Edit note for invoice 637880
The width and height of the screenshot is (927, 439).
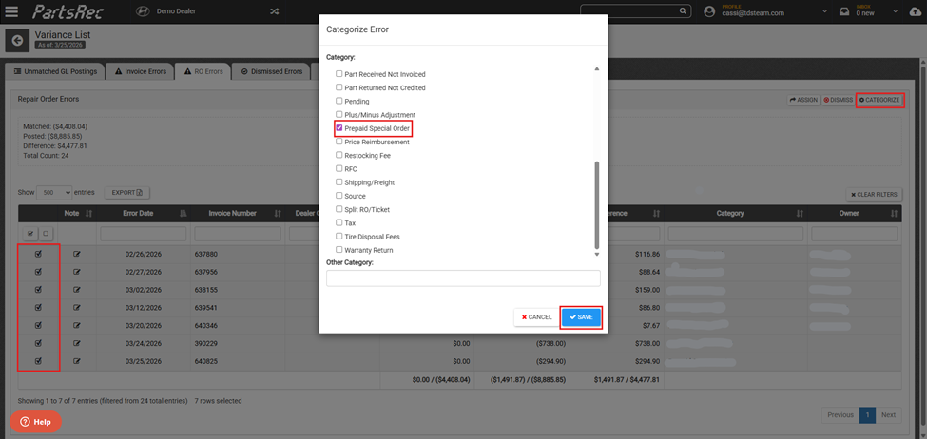76,254
